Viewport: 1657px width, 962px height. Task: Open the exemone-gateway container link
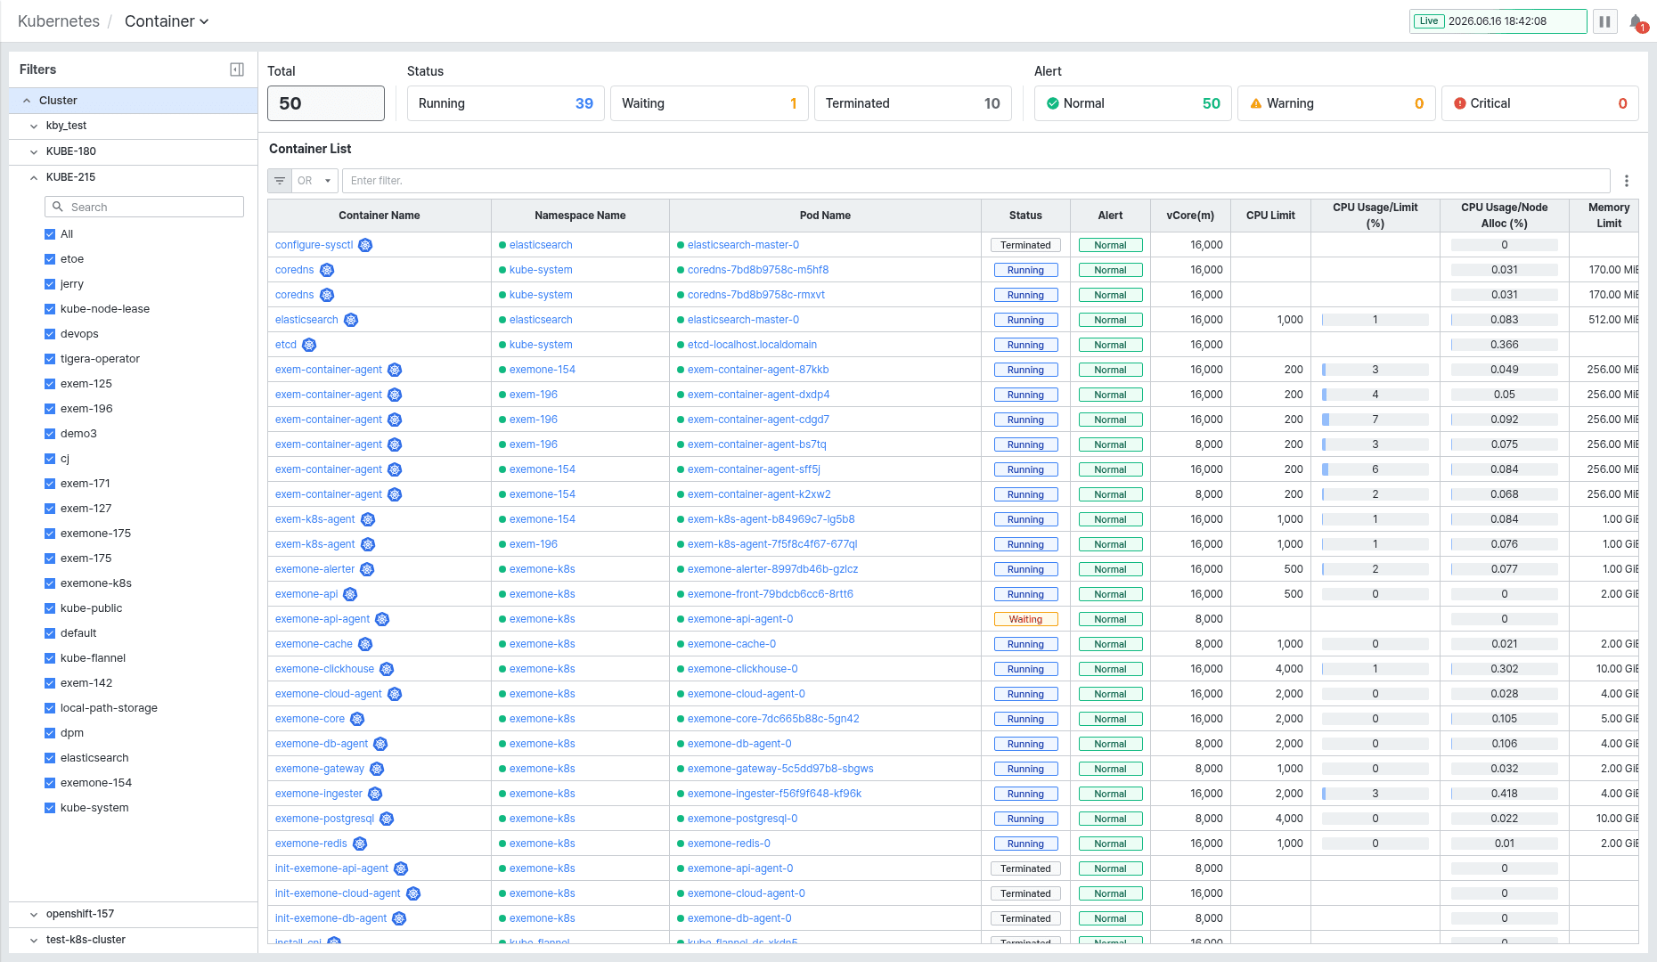point(320,769)
